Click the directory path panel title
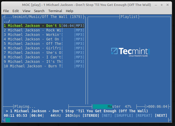Viewport: 175px width, 126px height. point(44,17)
